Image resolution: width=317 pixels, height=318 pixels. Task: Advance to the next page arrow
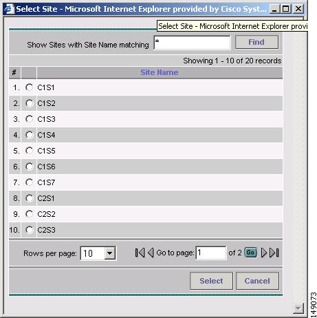point(264,253)
